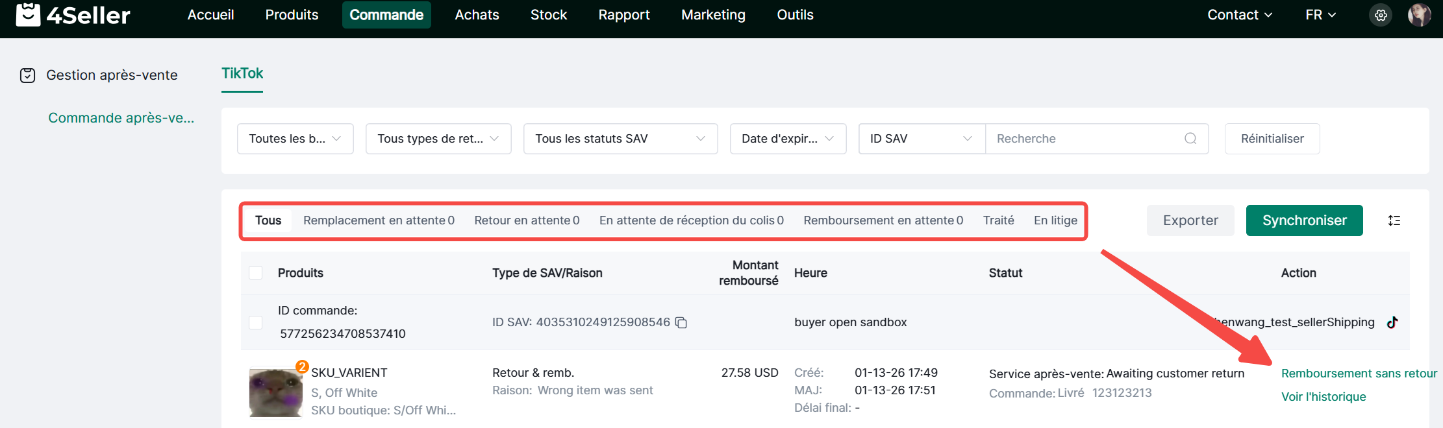Click the 4Seller logo icon
The width and height of the screenshot is (1443, 428).
(x=28, y=14)
